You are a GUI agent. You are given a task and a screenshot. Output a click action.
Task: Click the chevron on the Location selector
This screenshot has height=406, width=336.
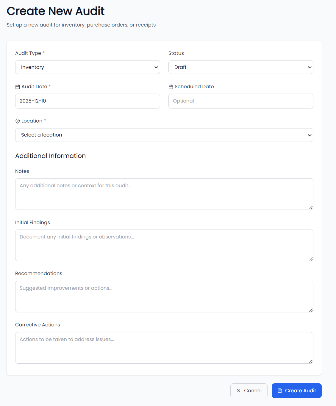[309, 135]
